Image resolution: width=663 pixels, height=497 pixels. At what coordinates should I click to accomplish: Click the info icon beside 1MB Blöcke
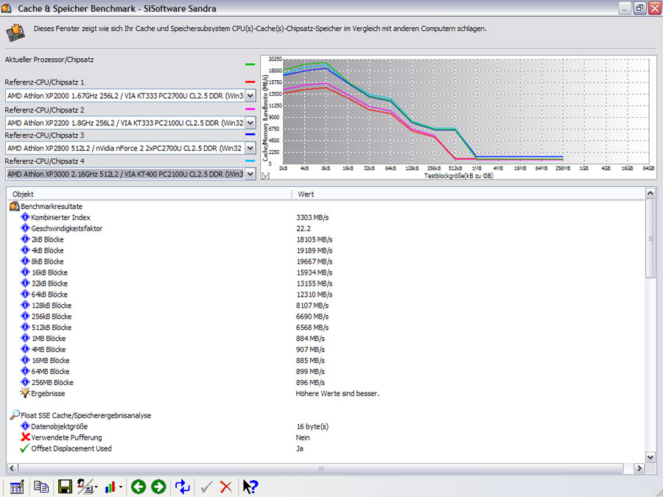[x=25, y=338]
